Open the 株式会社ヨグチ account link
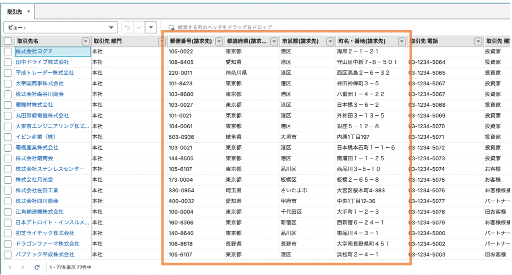 point(34,51)
